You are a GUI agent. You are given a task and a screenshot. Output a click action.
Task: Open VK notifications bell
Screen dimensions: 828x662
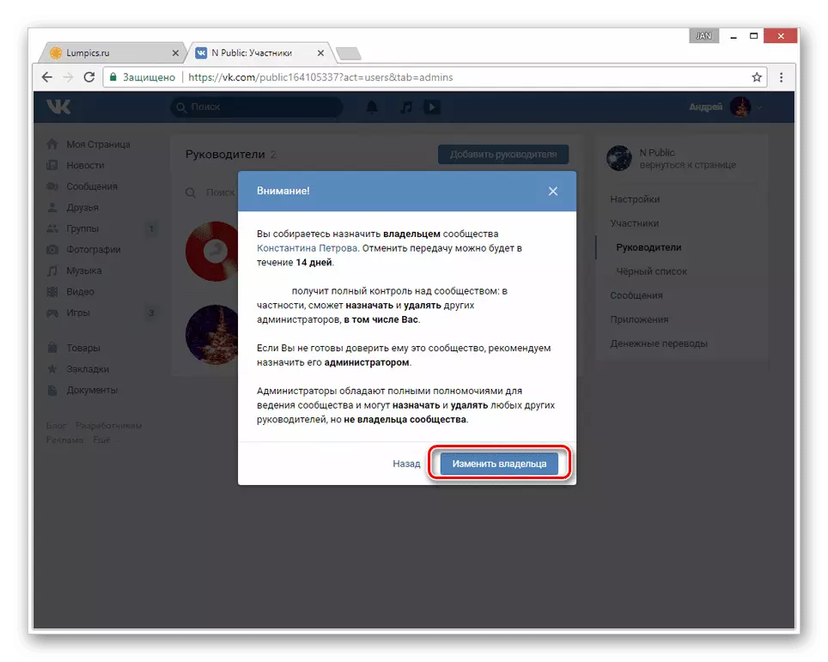[x=372, y=107]
